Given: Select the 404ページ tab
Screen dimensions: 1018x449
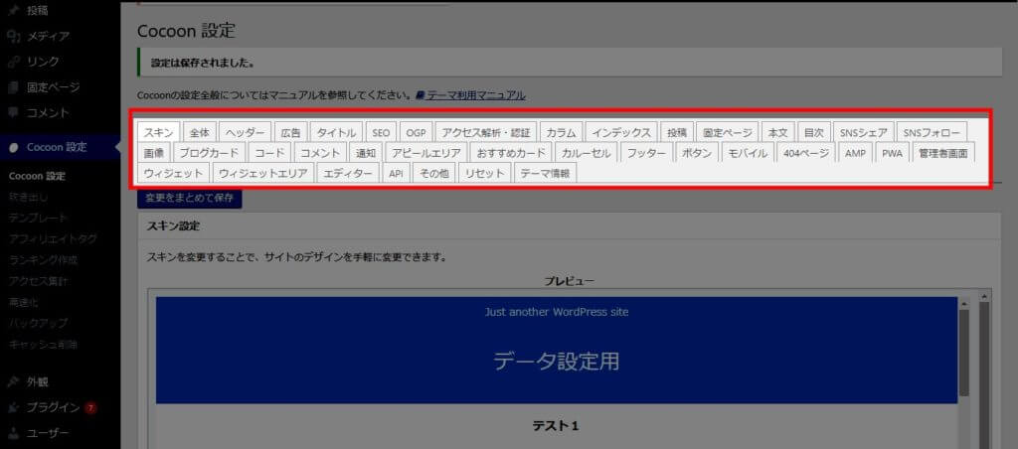Looking at the screenshot, I should coord(805,153).
